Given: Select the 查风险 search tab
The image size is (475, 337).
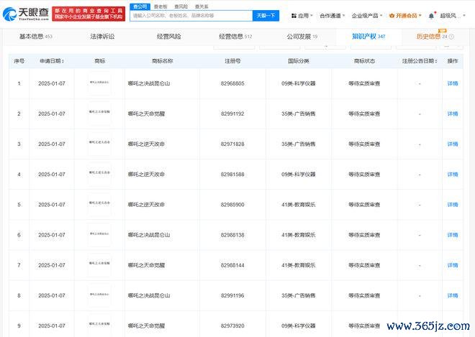Looking at the screenshot, I should click(181, 6).
